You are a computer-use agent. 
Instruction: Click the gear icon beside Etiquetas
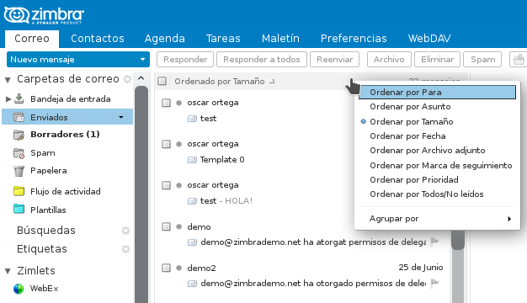(125, 249)
